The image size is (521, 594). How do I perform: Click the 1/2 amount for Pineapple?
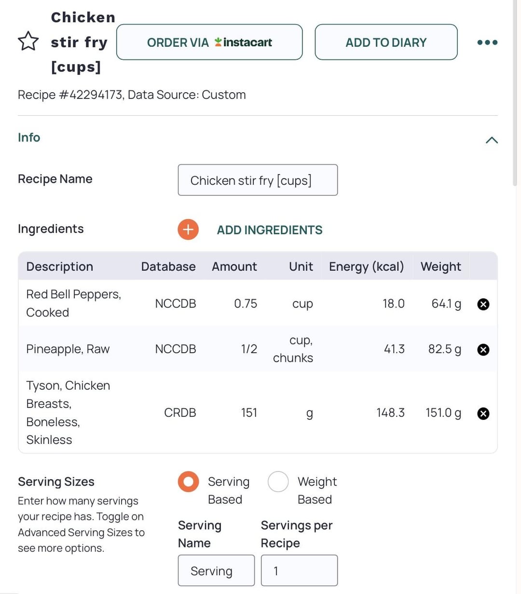click(249, 349)
